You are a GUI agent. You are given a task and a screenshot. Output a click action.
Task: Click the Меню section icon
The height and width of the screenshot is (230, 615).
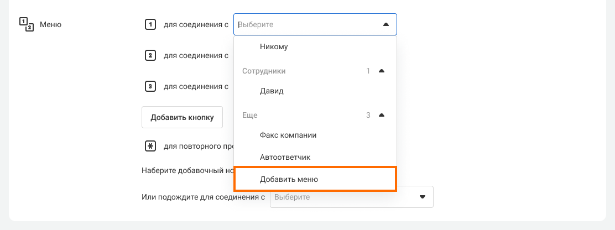tap(27, 24)
